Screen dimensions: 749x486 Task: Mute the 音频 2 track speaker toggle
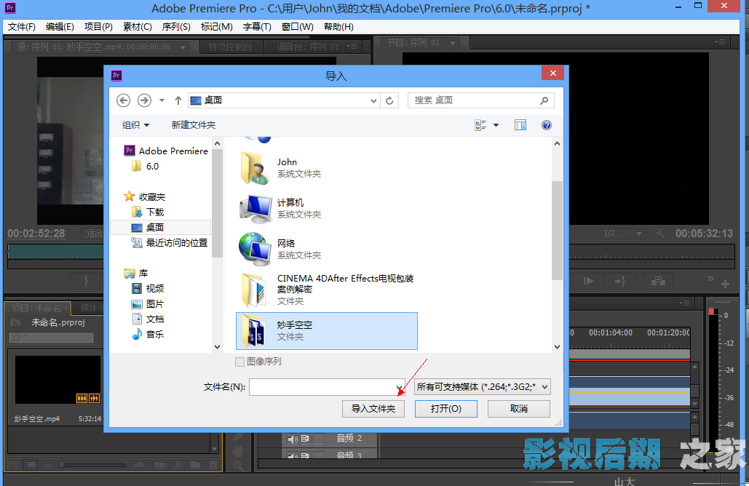pyautogui.click(x=293, y=439)
